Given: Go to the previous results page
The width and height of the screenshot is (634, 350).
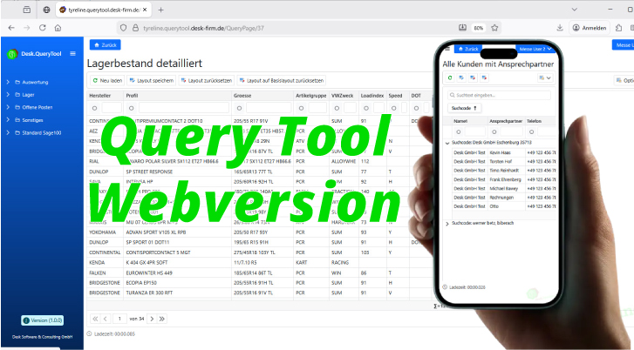Looking at the screenshot, I should point(106,319).
